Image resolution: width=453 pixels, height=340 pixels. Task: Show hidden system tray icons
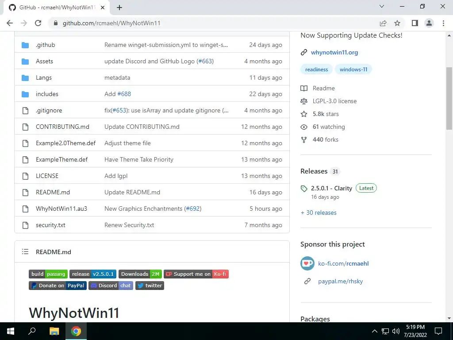point(374,331)
